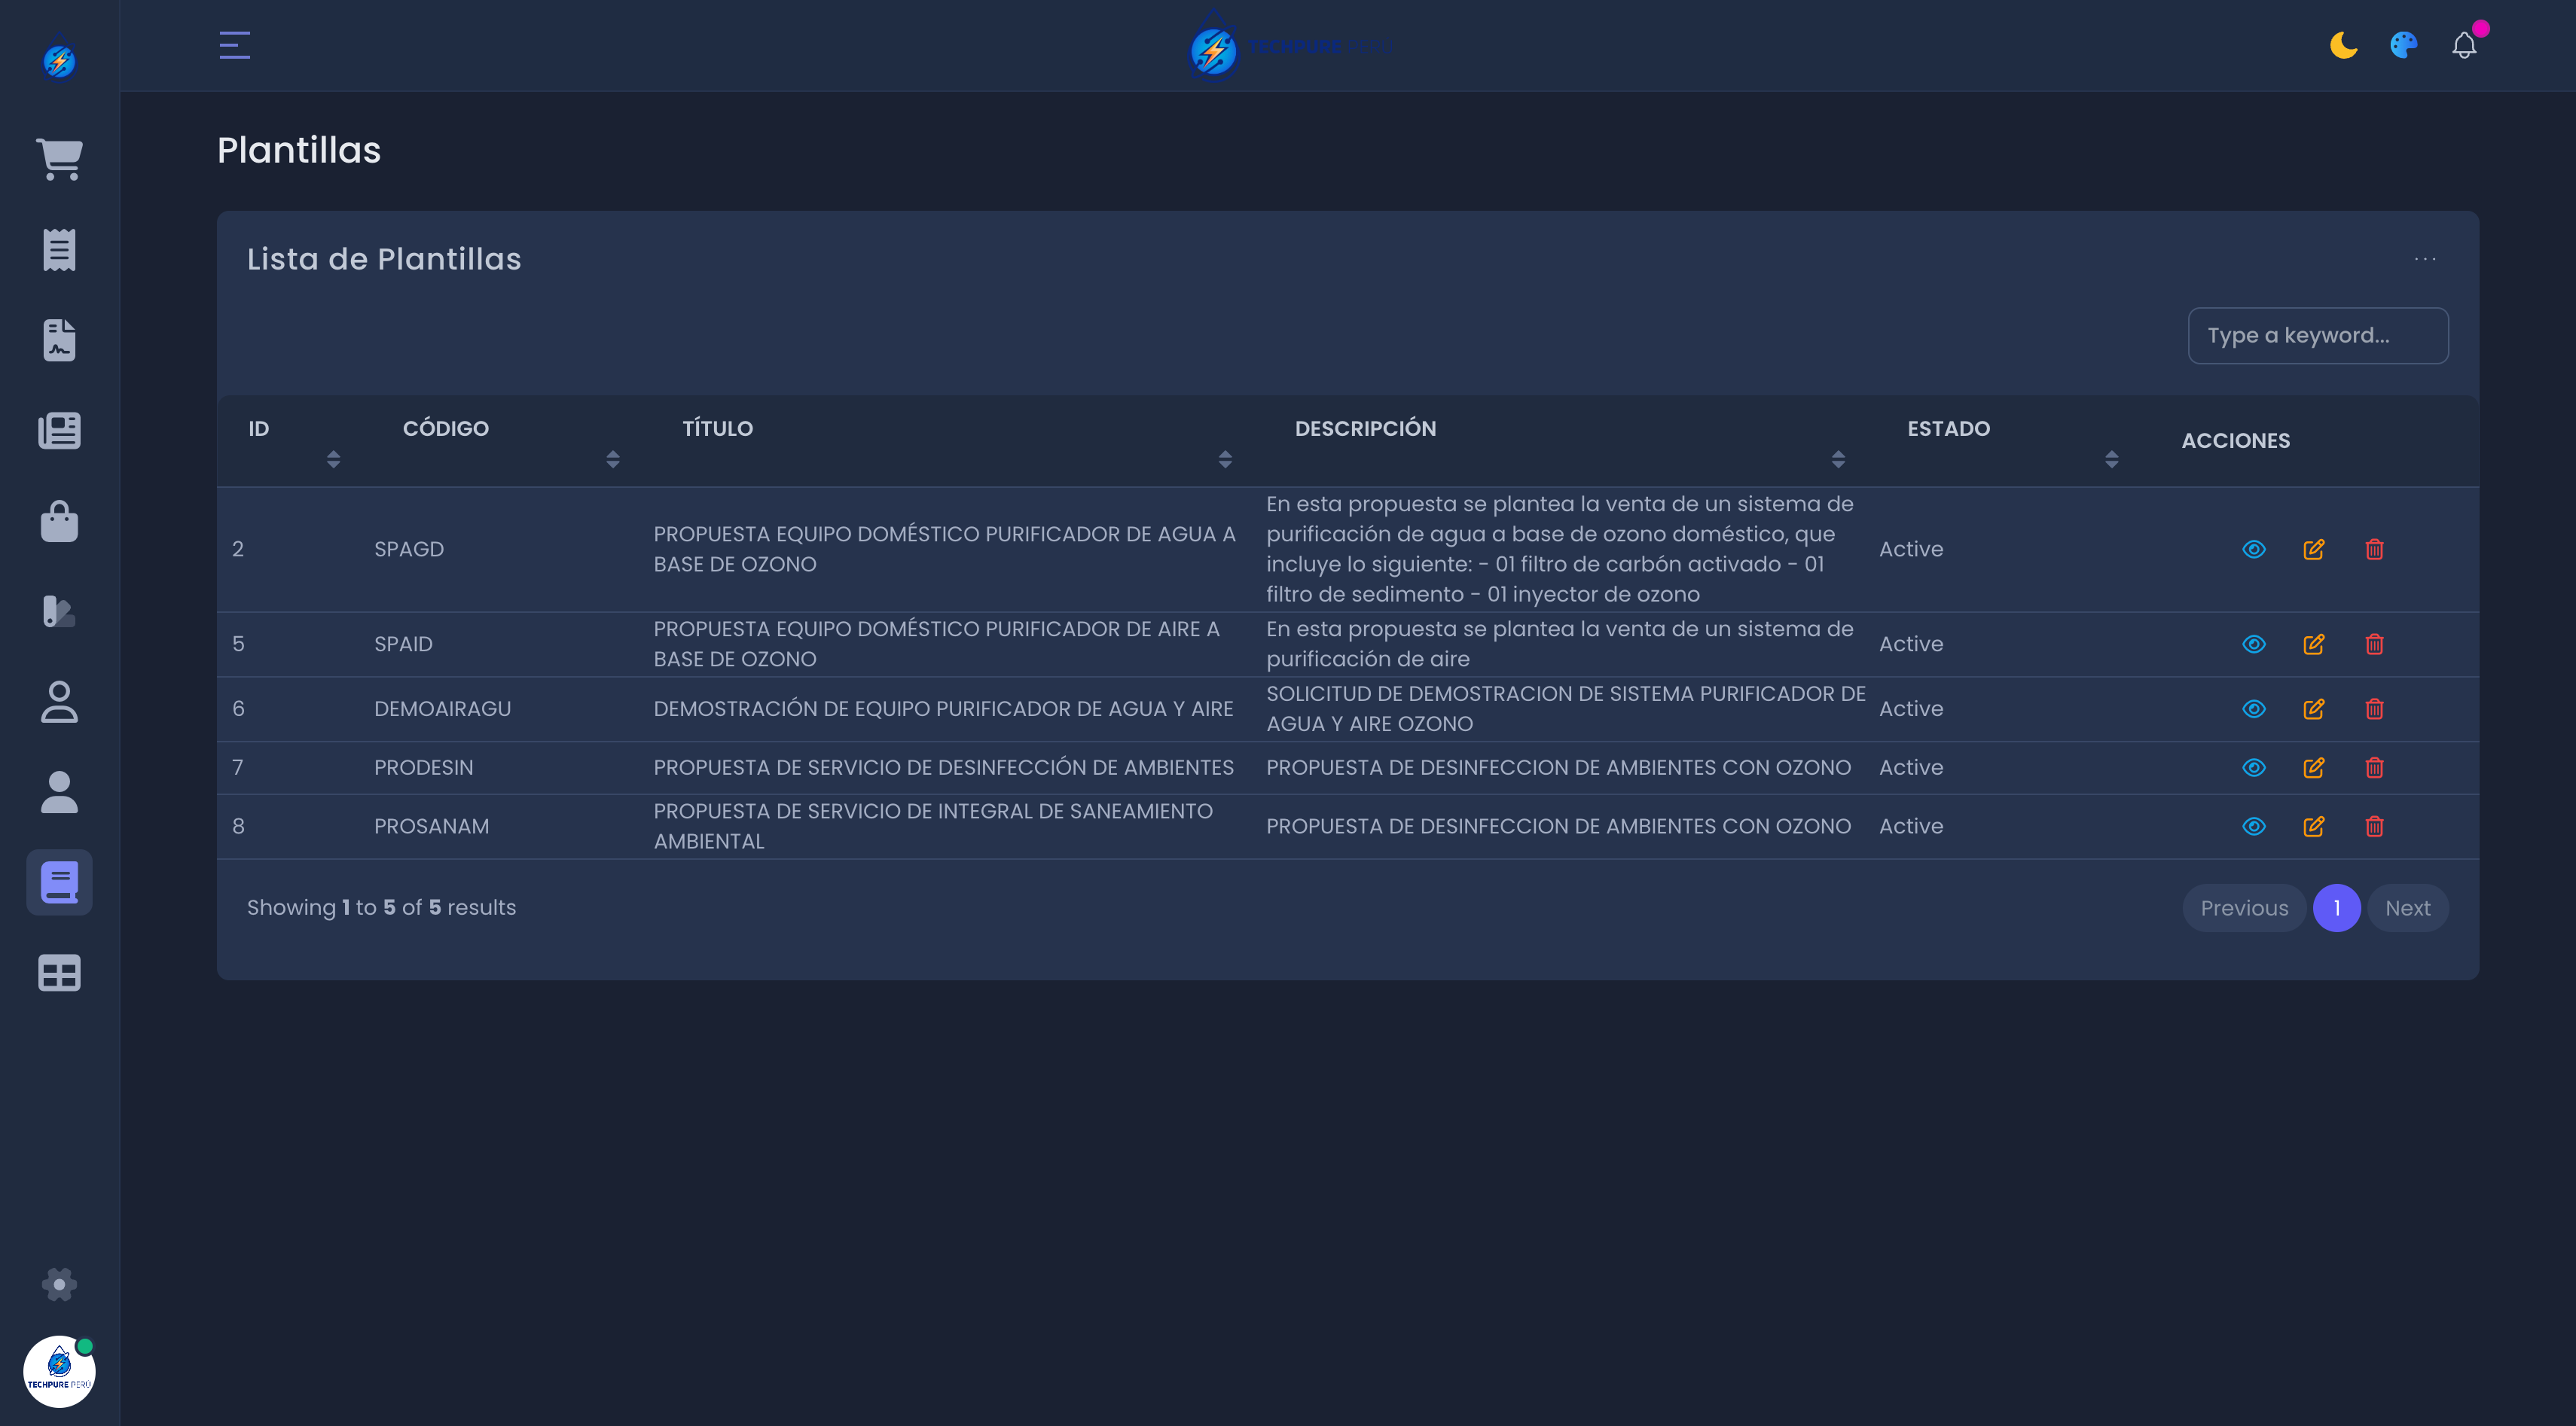Image resolution: width=2576 pixels, height=1426 pixels.
Task: Open the color palette theme picker
Action: click(2403, 45)
